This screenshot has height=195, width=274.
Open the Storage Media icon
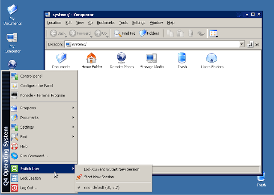[152, 58]
